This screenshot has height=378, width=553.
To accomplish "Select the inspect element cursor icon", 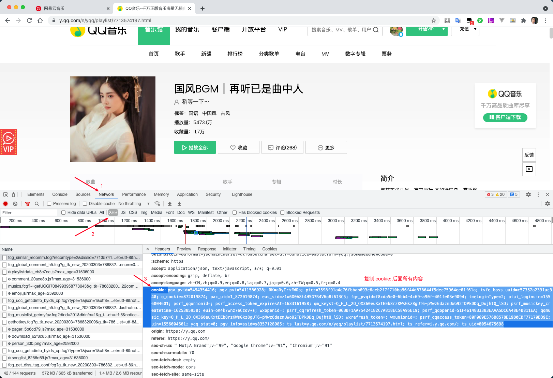I will (x=5, y=194).
